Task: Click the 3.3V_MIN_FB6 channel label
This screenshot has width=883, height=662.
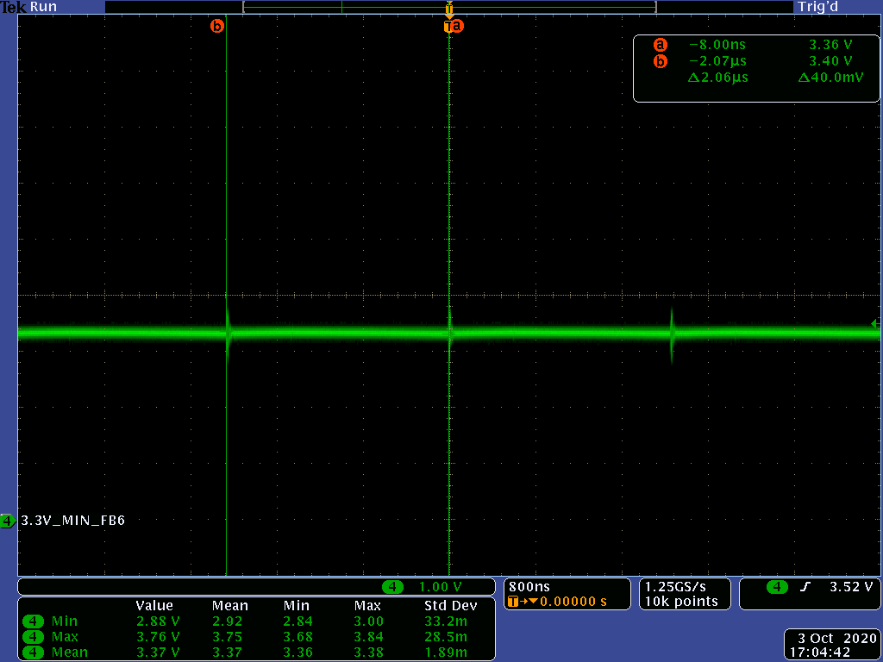Action: [x=73, y=521]
